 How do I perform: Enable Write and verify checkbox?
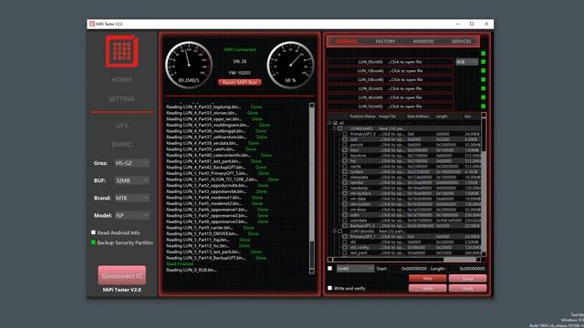pyautogui.click(x=329, y=288)
